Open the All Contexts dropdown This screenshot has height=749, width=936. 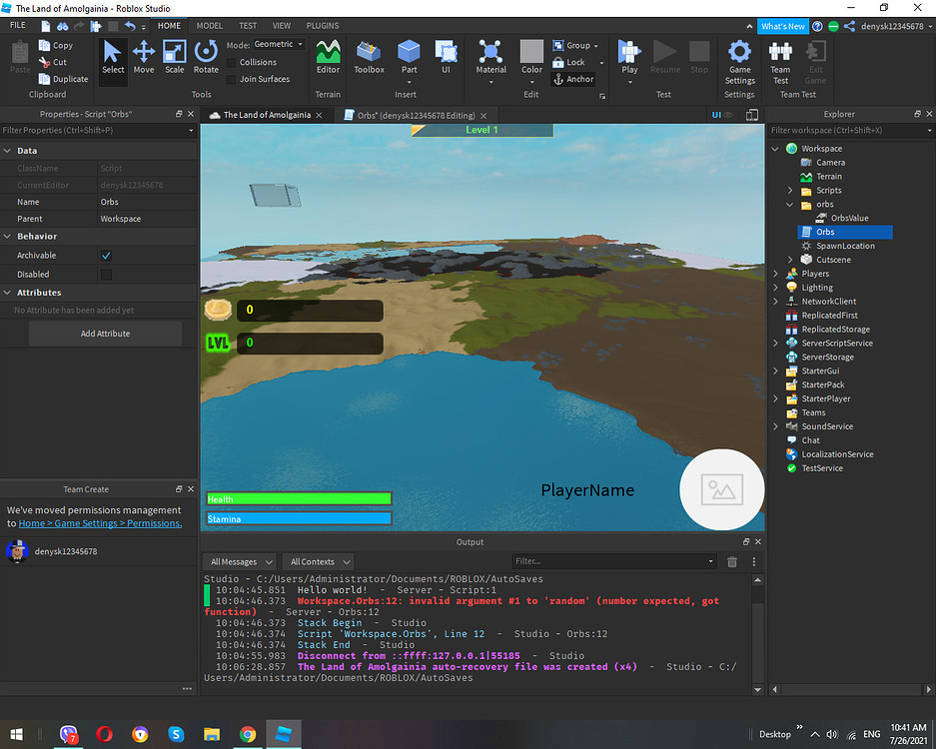click(318, 561)
